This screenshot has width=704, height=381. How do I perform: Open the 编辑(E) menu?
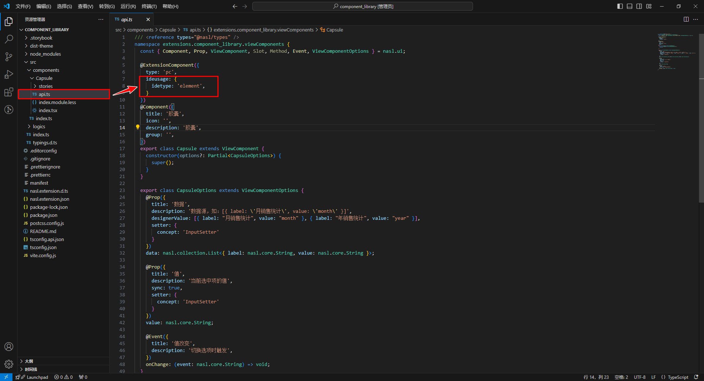point(44,6)
